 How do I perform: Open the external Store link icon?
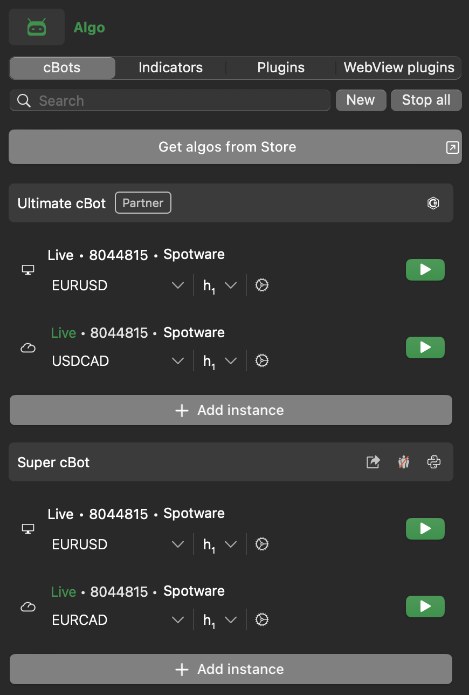click(x=452, y=147)
